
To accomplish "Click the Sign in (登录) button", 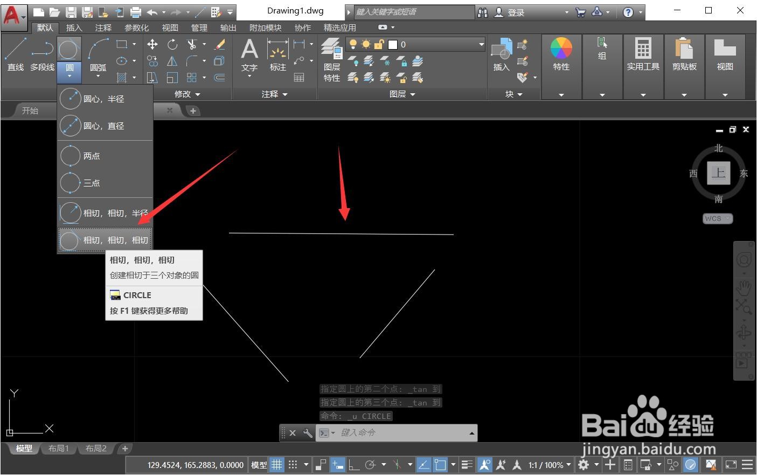I will pyautogui.click(x=510, y=12).
